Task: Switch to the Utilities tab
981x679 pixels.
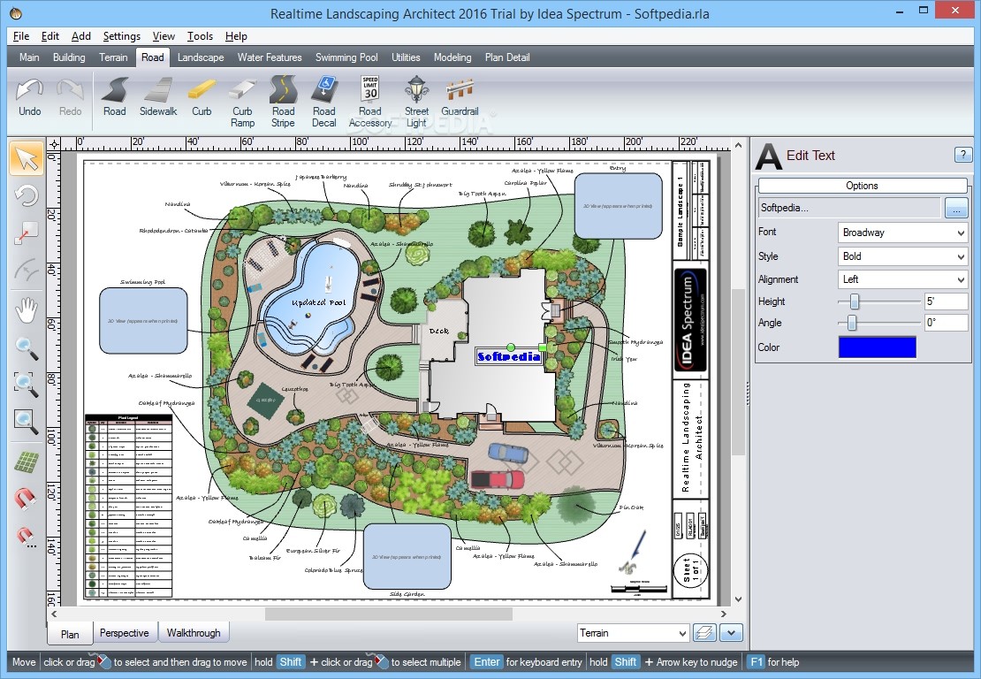Action: click(x=406, y=57)
